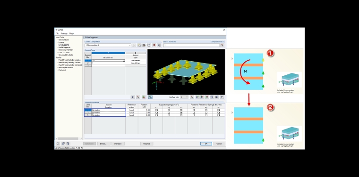The width and height of the screenshot is (359, 177).
Task: Toggle the uy checkbox for layer 1
Action: 169,110
